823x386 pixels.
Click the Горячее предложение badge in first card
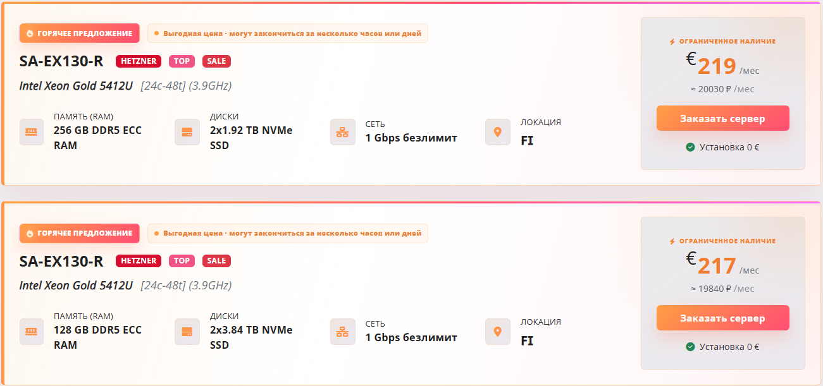pos(79,33)
